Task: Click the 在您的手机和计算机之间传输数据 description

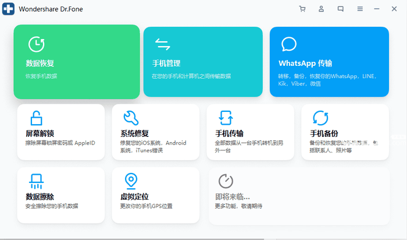Action: coord(191,76)
